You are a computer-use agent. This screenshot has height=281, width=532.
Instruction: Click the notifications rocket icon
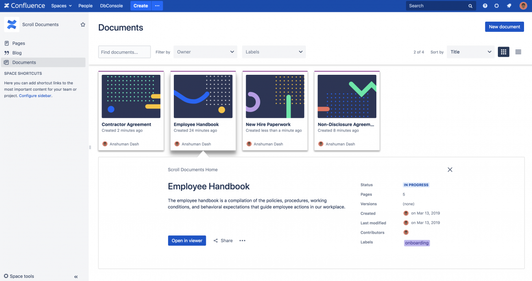(x=509, y=6)
